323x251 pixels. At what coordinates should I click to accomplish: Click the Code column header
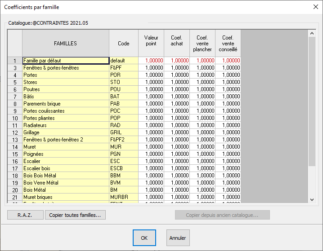123,44
